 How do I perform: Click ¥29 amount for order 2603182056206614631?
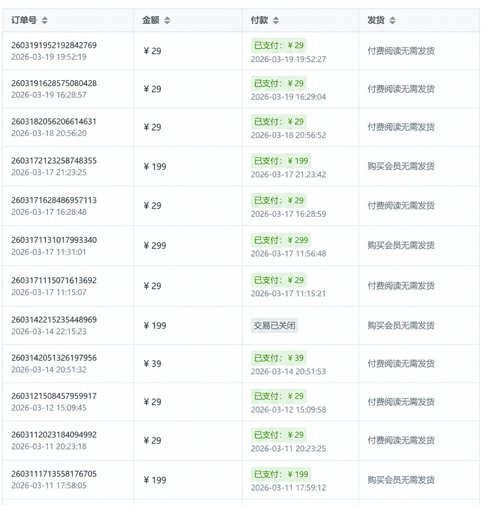click(x=152, y=127)
